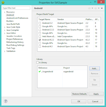Check the Android 2.2 target checkbox
The width and height of the screenshot is (106, 107).
(40, 23)
